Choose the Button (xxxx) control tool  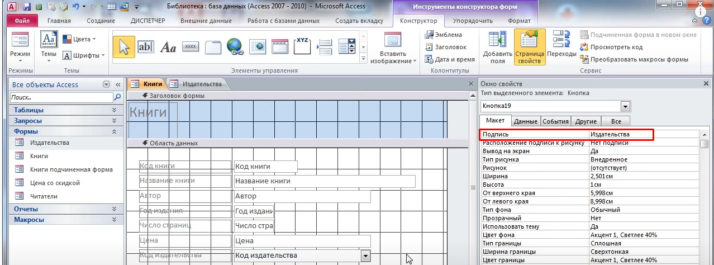click(191, 48)
